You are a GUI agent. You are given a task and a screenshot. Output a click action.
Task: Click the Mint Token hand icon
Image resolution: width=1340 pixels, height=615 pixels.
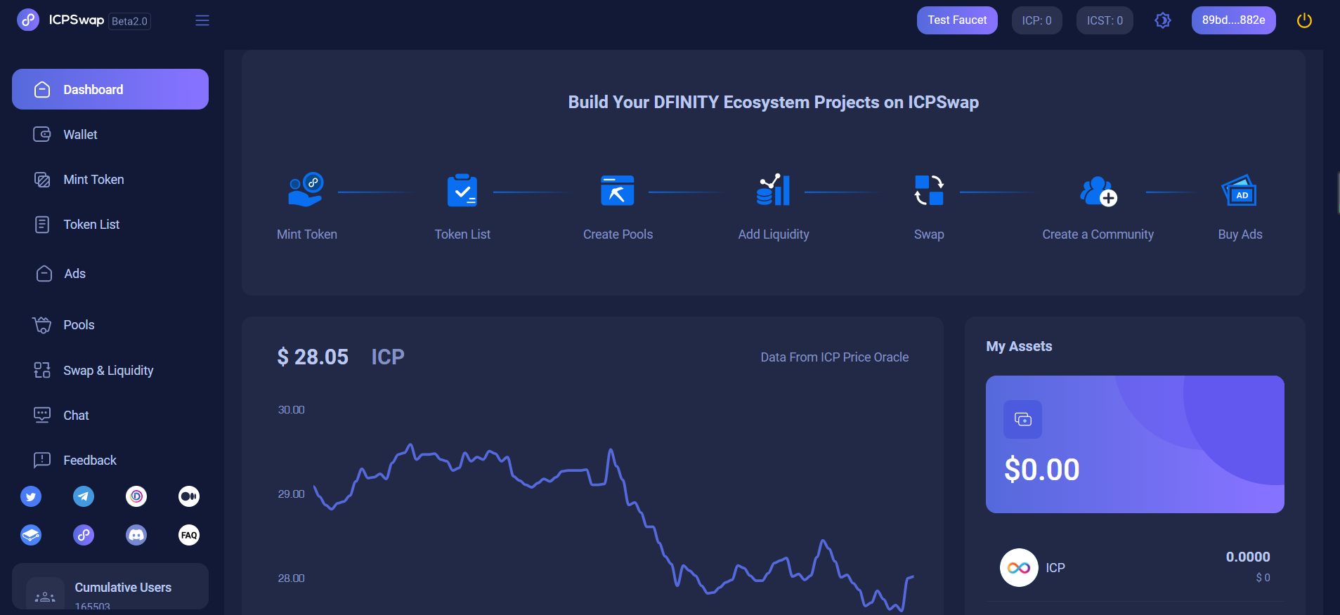(306, 190)
